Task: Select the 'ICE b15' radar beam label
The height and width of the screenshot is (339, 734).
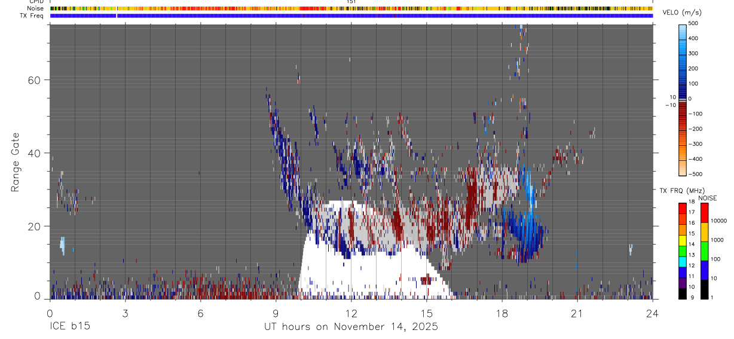Action: 70,327
